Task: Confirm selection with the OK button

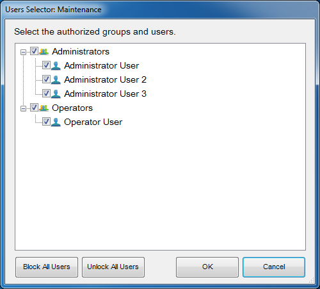Action: pyautogui.click(x=207, y=267)
